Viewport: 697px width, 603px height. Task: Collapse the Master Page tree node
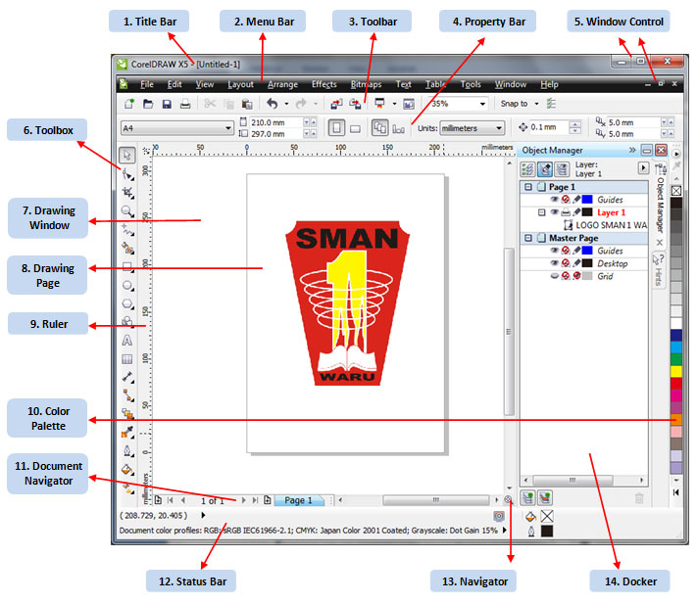pyautogui.click(x=528, y=238)
